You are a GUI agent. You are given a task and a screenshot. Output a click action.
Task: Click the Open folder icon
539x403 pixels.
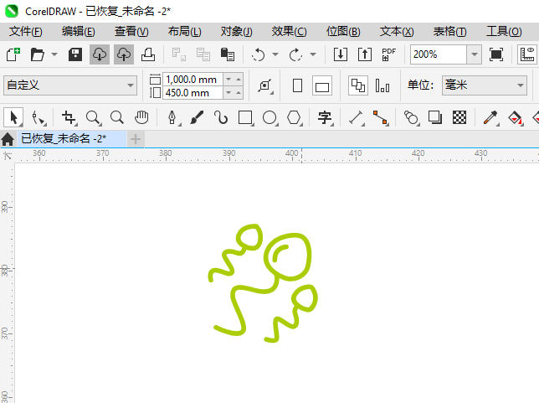pos(37,54)
